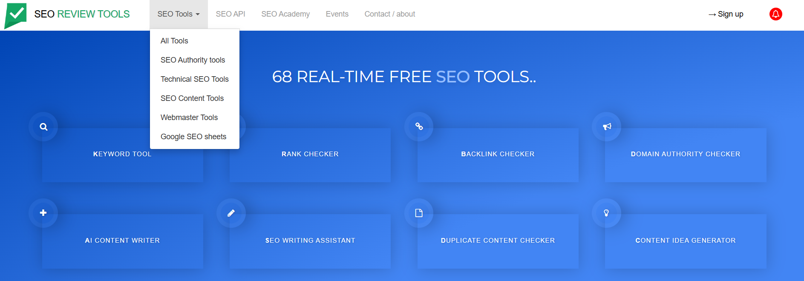
Task: Start the AI Content Writer tool
Action: pos(122,241)
